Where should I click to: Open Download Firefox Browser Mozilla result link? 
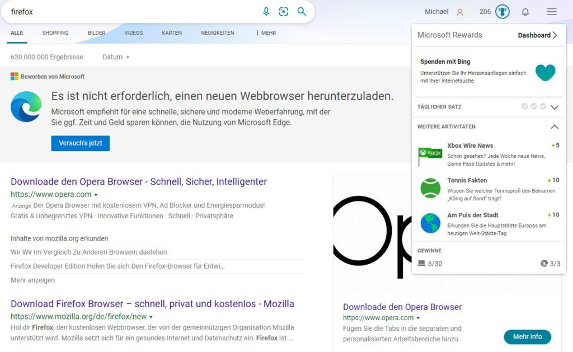pos(152,304)
